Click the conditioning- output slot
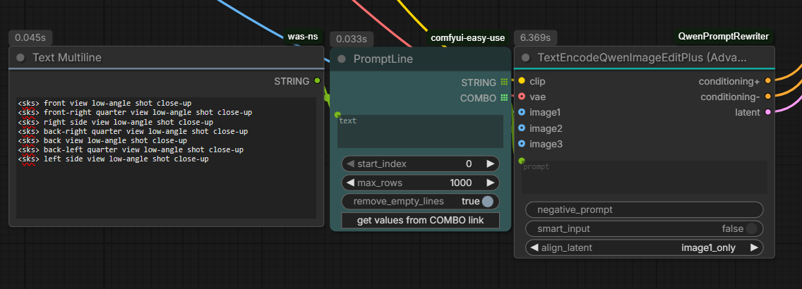Screen dimensions: 802x289 (x=767, y=97)
